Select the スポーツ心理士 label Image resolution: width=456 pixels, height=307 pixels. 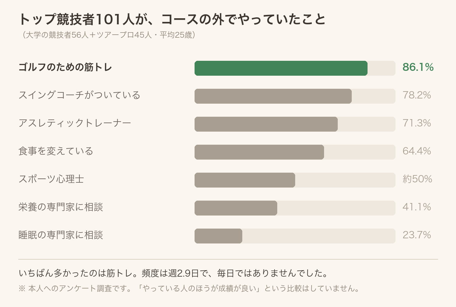coord(51,179)
